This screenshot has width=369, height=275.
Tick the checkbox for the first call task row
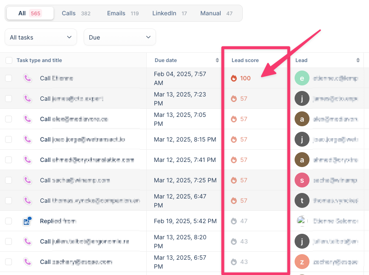tap(8, 78)
